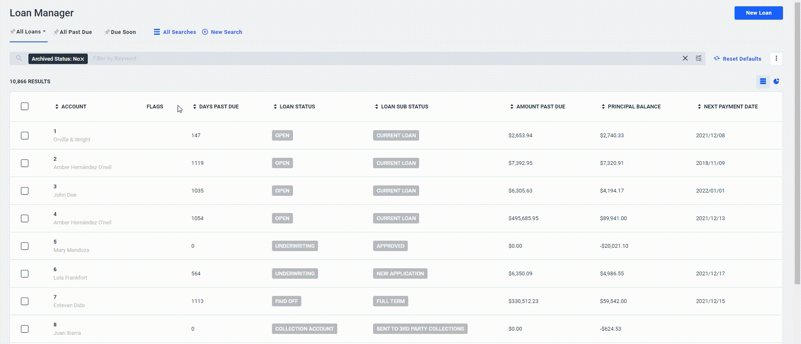Viewport: 801px width, 344px height.
Task: Click the All Searches list icon
Action: tap(157, 32)
